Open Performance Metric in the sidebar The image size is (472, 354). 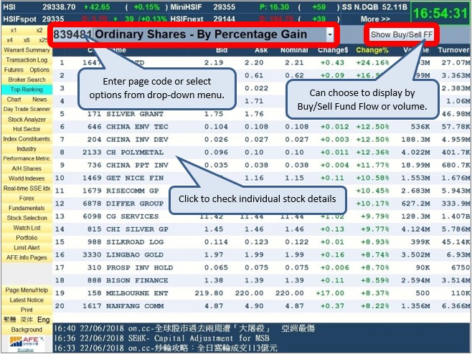coord(27,158)
